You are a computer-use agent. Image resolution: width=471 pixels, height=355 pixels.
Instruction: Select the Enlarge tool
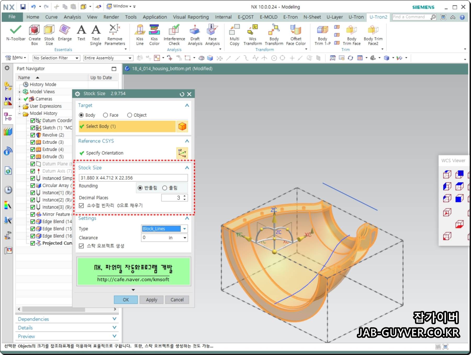tap(65, 33)
